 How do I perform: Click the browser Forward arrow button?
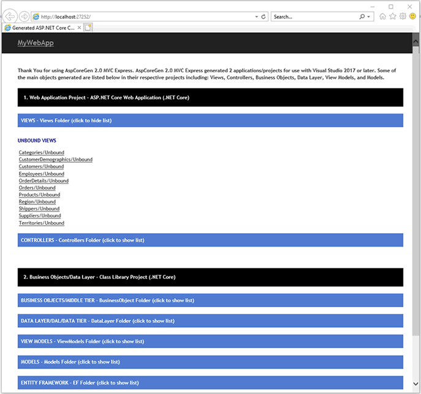[x=24, y=17]
